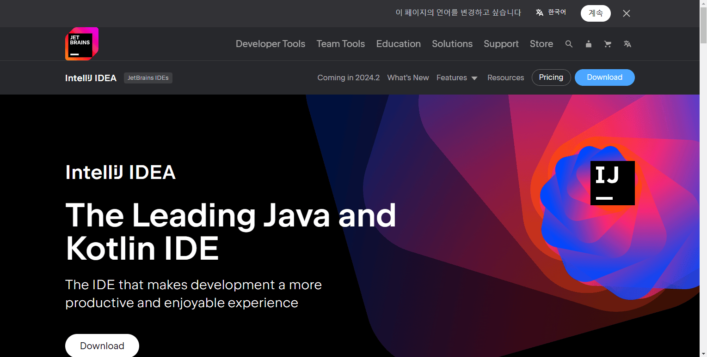Click the language translate icon in navbar
The height and width of the screenshot is (357, 707).
(x=627, y=44)
